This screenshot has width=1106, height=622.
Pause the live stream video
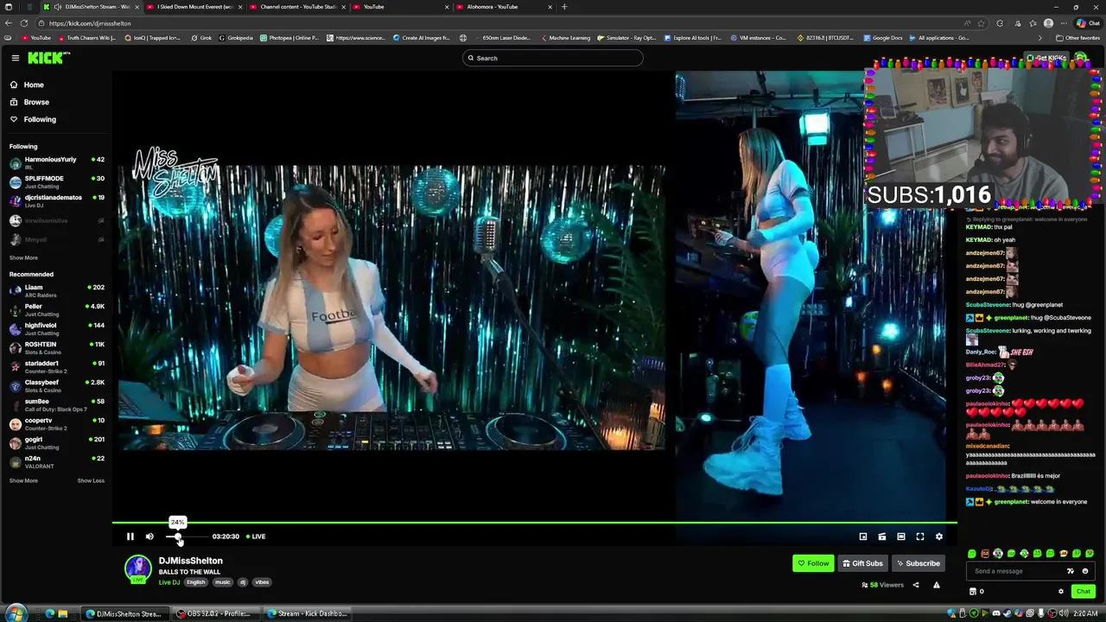(x=130, y=536)
